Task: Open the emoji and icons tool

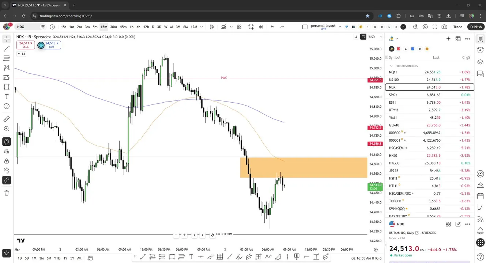Action: pyautogui.click(x=7, y=106)
